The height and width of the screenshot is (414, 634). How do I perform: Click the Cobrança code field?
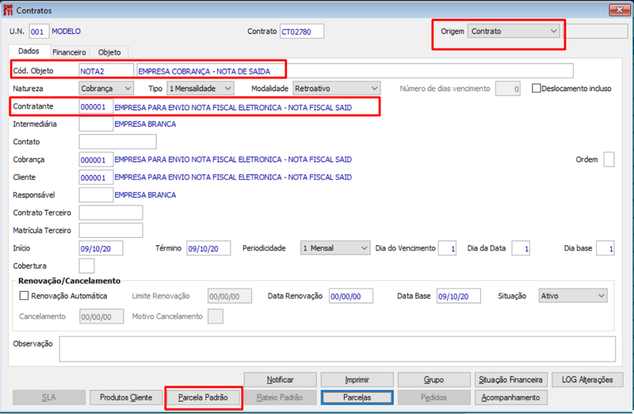(96, 159)
